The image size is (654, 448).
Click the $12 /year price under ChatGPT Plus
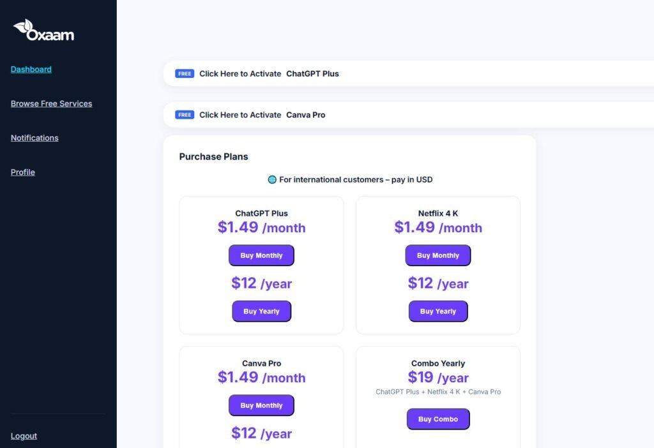(x=261, y=283)
